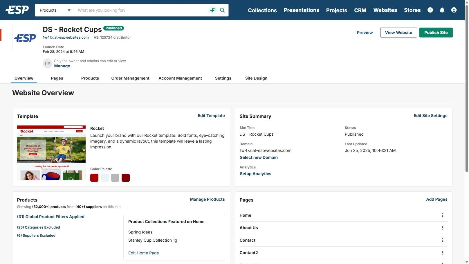This screenshot has width=469, height=264.
Task: Open the Contact2 page options menu
Action: coord(443,253)
